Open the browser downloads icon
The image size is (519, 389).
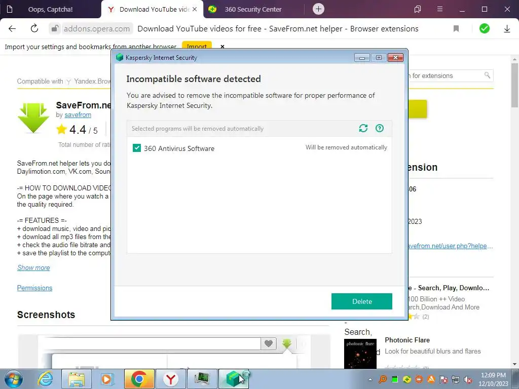click(507, 29)
